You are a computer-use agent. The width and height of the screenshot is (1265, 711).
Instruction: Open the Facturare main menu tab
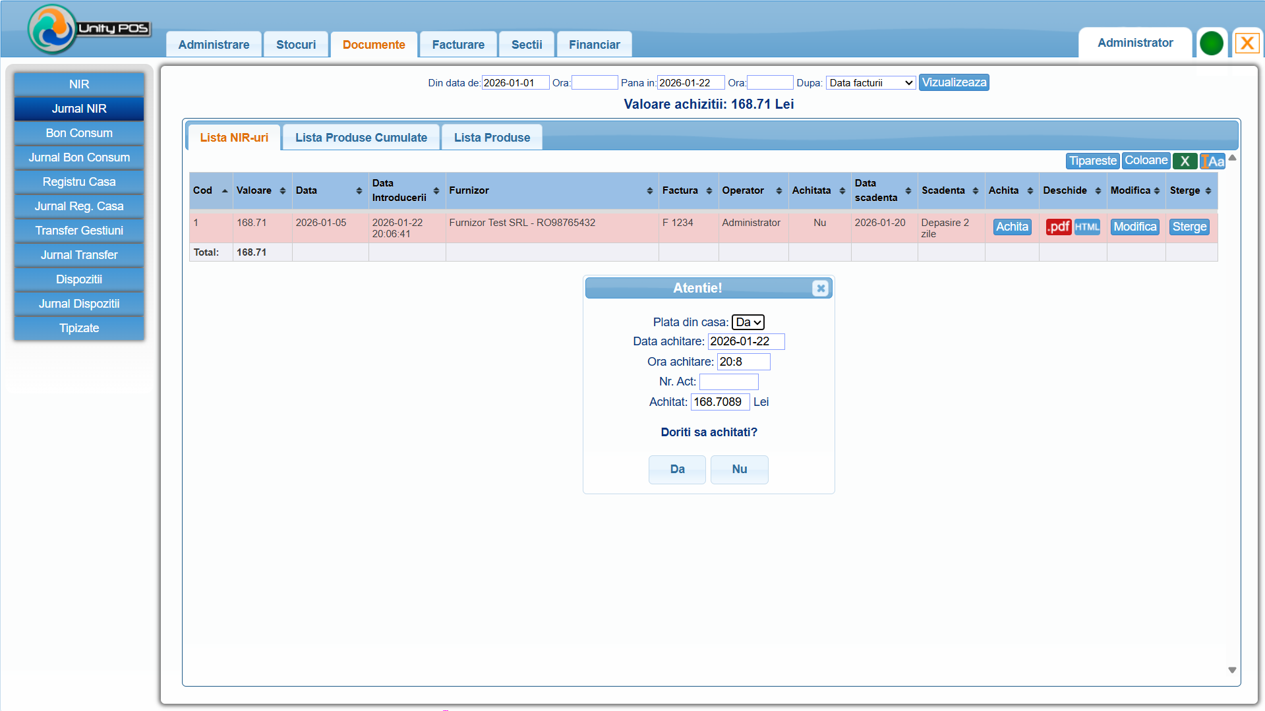click(x=458, y=45)
